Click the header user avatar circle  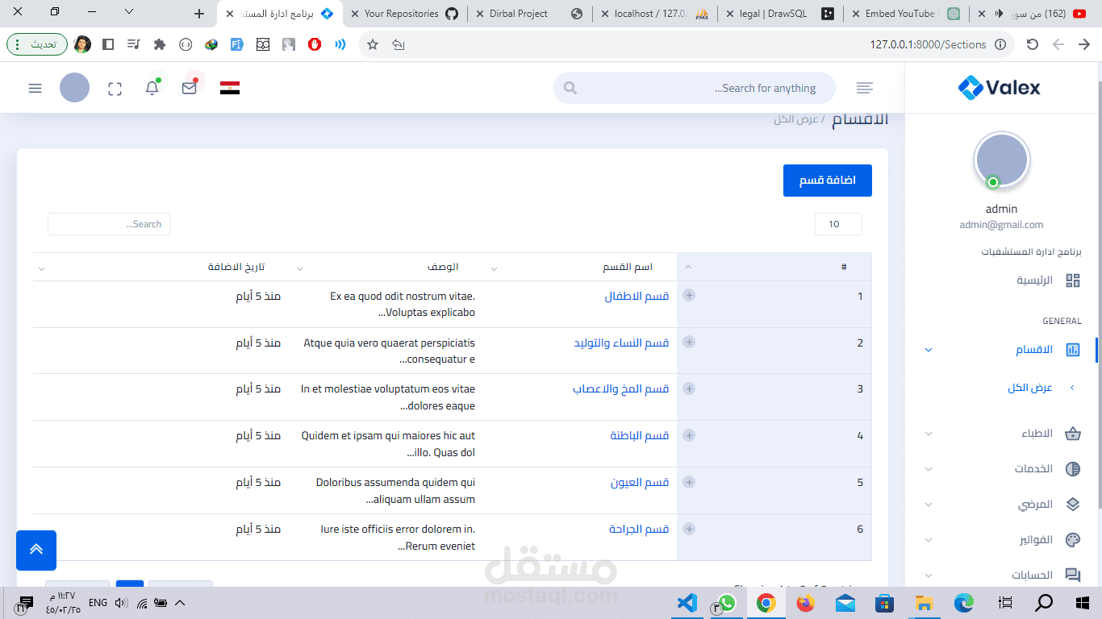click(74, 88)
